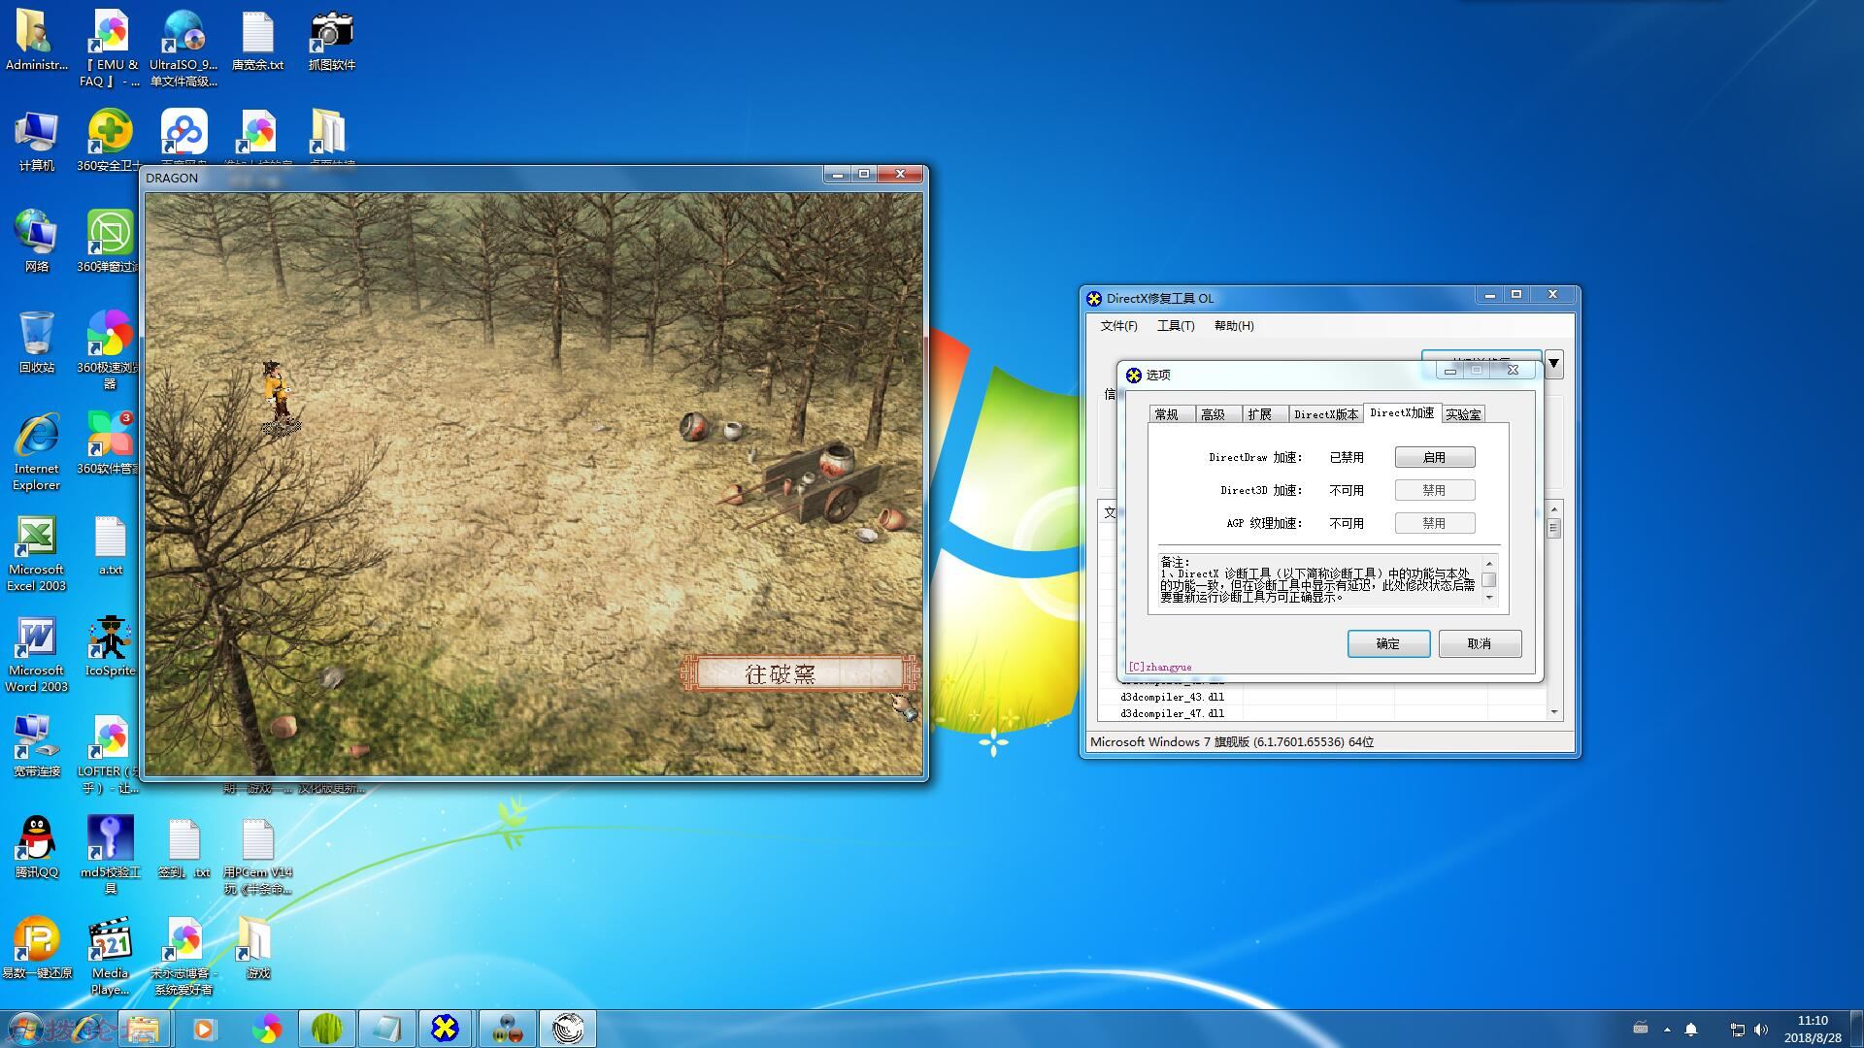The height and width of the screenshot is (1048, 1864).
Task: Select d3dcompiler_47.dll in file list
Action: click(1172, 713)
